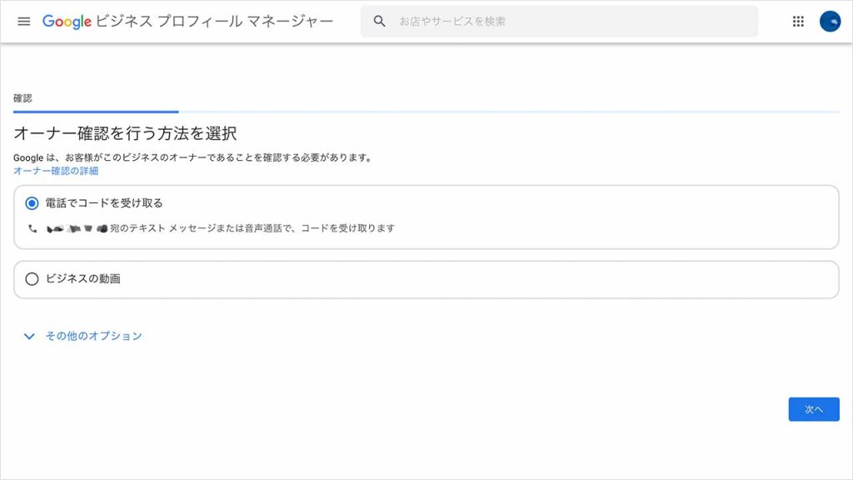853x480 pixels.
Task: Open the Google apps grid
Action: pos(798,21)
